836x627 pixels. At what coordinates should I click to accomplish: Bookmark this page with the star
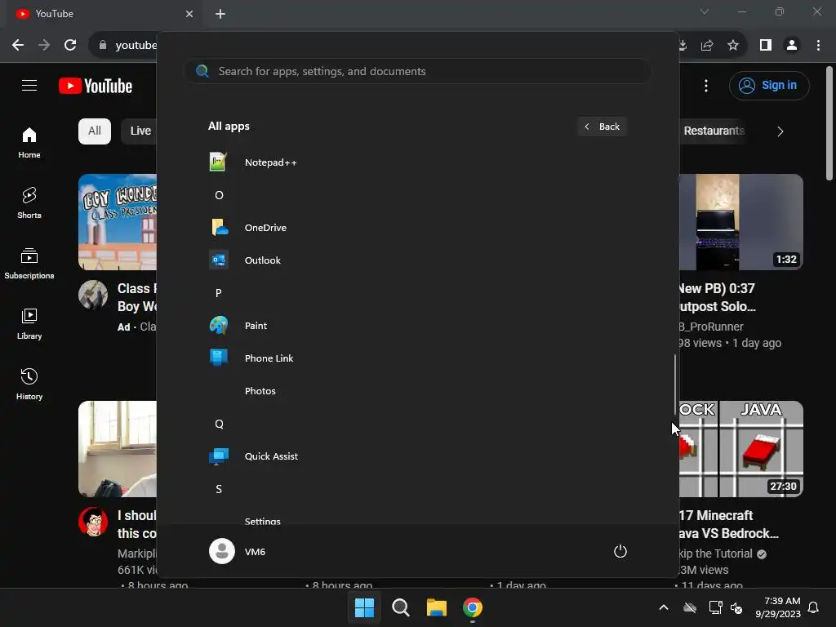coord(733,46)
